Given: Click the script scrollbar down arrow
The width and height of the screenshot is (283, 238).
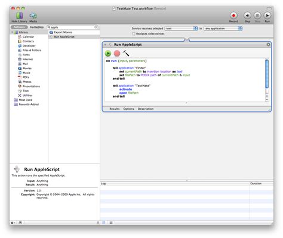Looking at the screenshot, I should tap(267, 100).
